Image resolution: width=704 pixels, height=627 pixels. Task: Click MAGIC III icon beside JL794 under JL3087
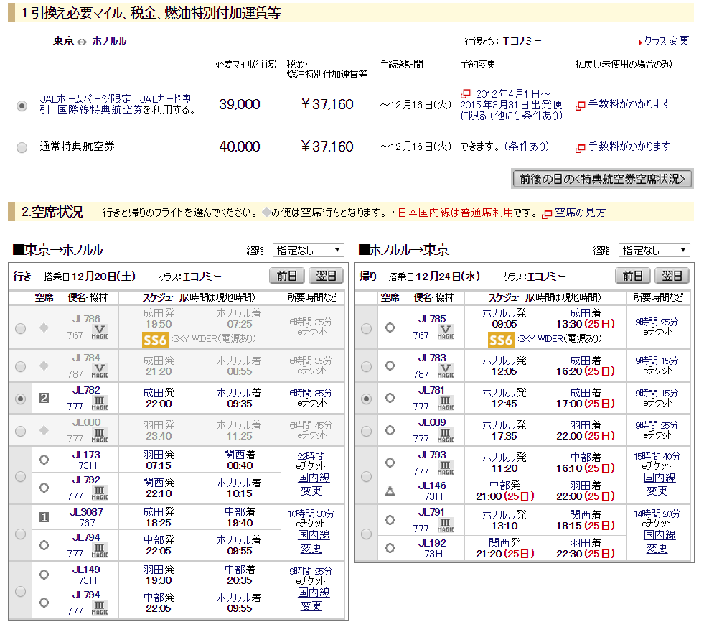tap(100, 551)
